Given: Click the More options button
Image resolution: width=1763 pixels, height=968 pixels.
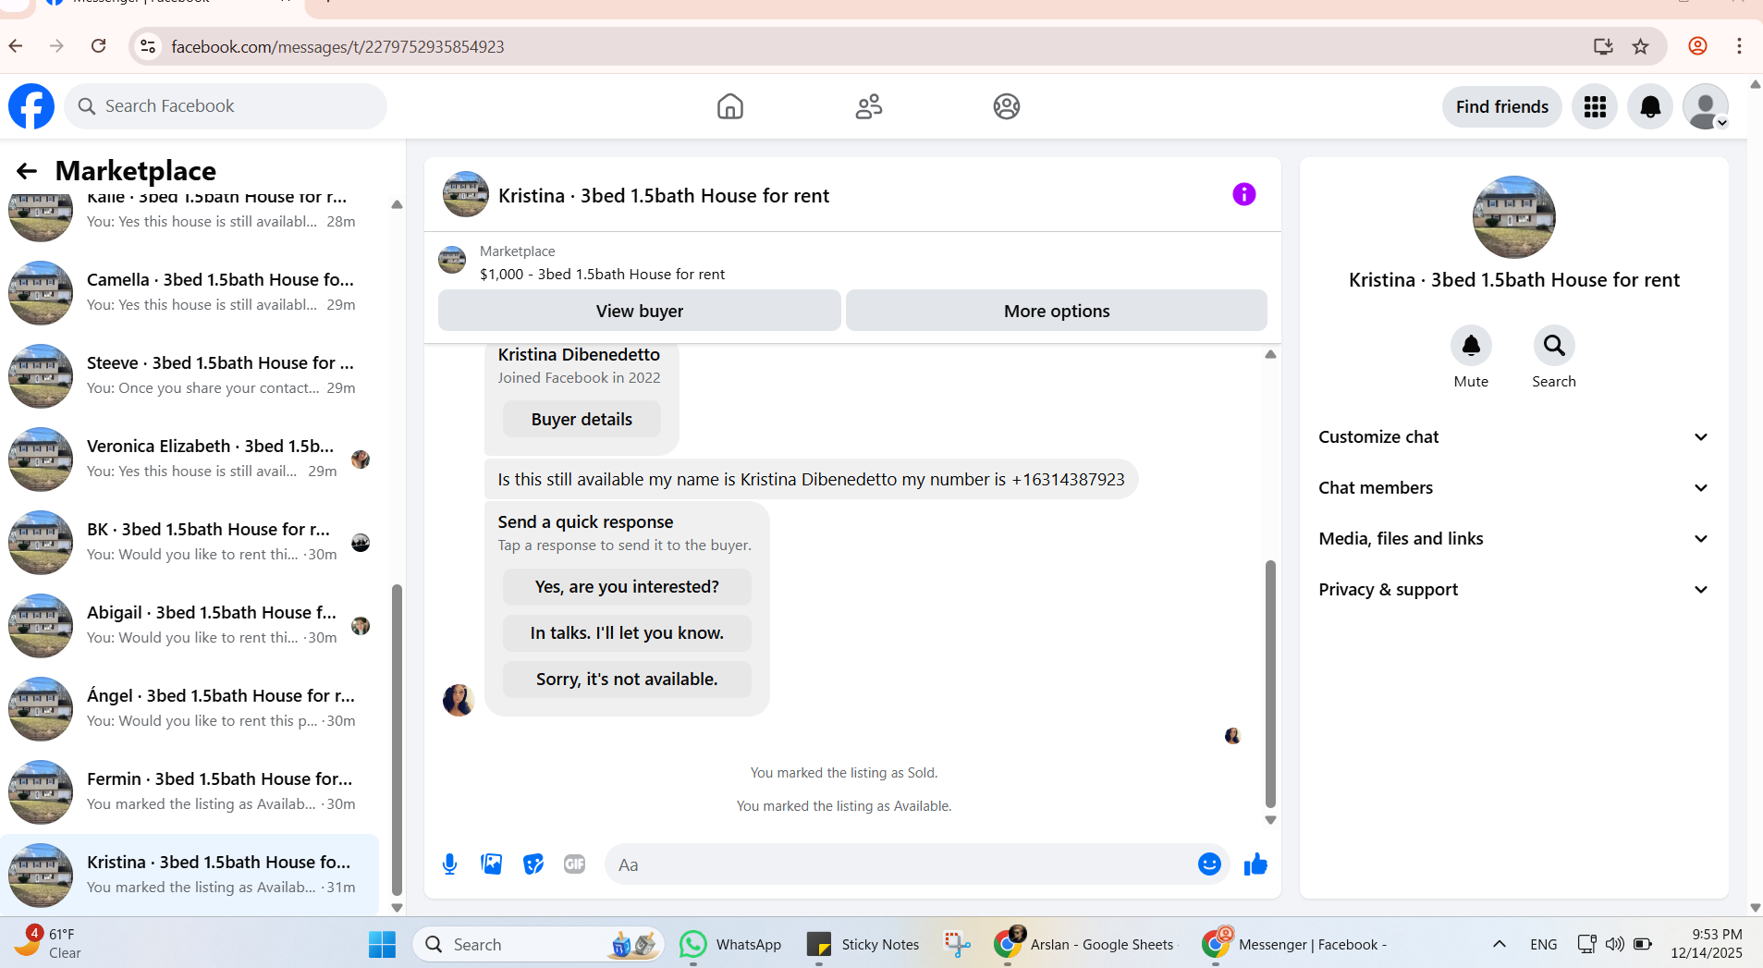Looking at the screenshot, I should pos(1057,311).
